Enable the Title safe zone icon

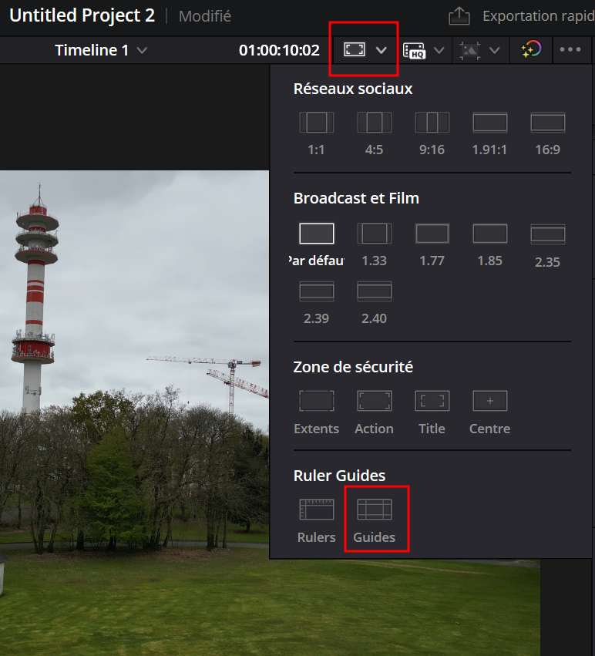[432, 401]
